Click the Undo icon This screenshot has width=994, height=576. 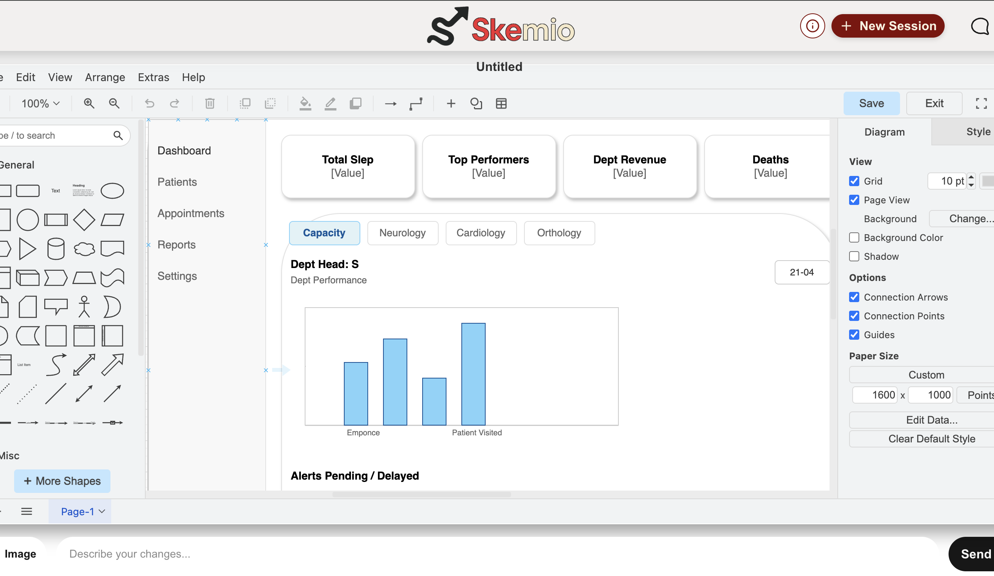(x=149, y=103)
